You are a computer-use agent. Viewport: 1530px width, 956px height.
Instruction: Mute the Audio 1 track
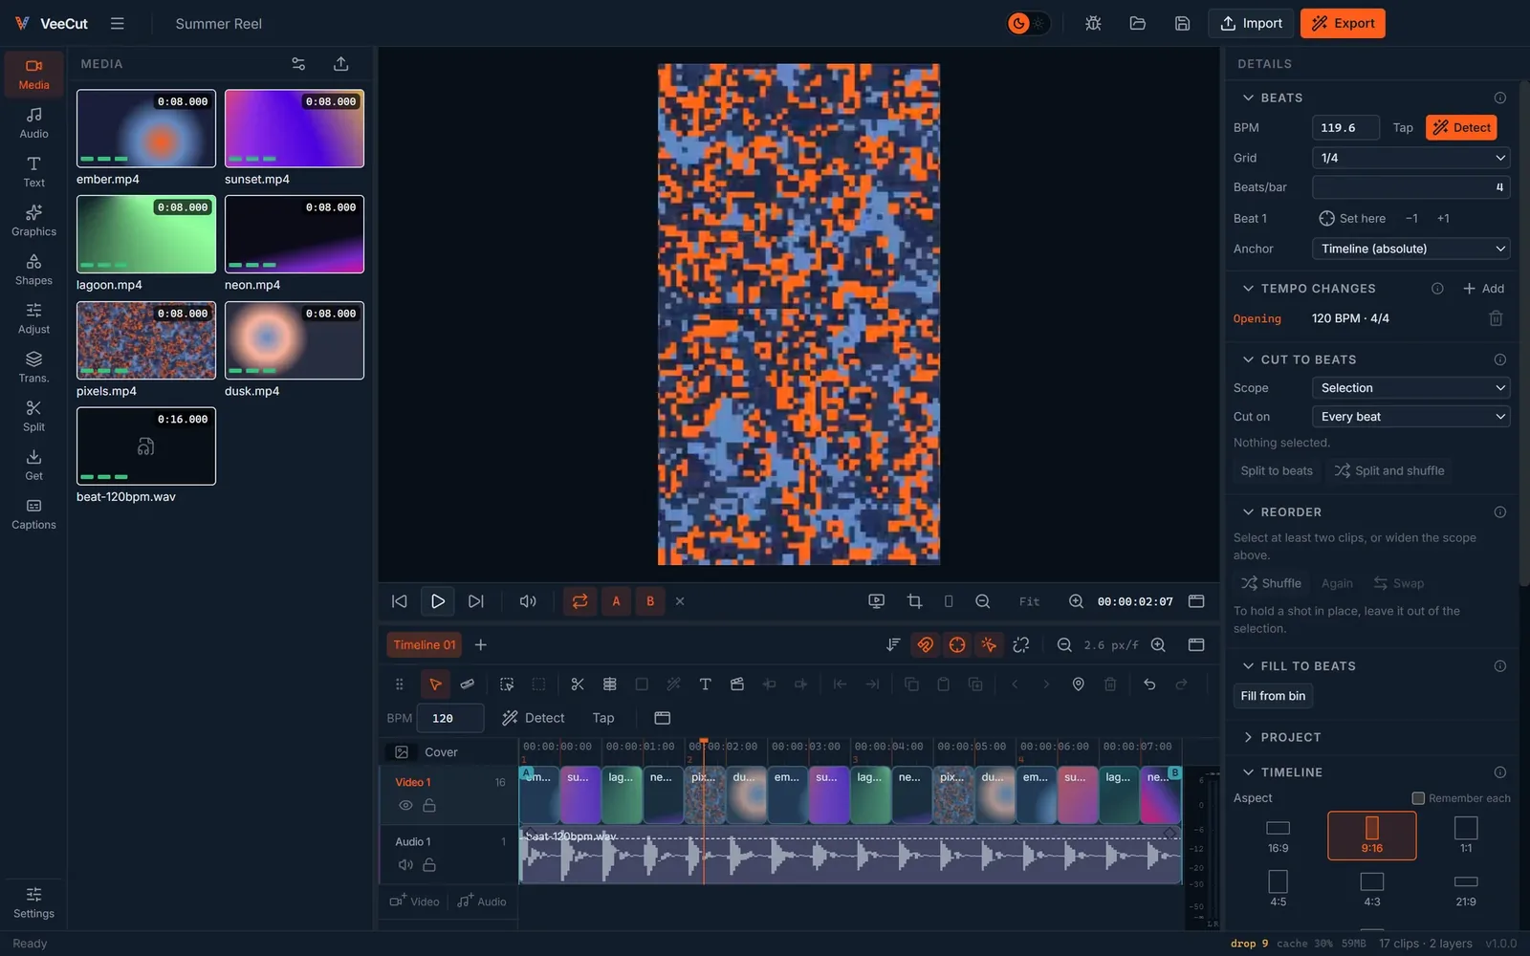[x=405, y=865]
